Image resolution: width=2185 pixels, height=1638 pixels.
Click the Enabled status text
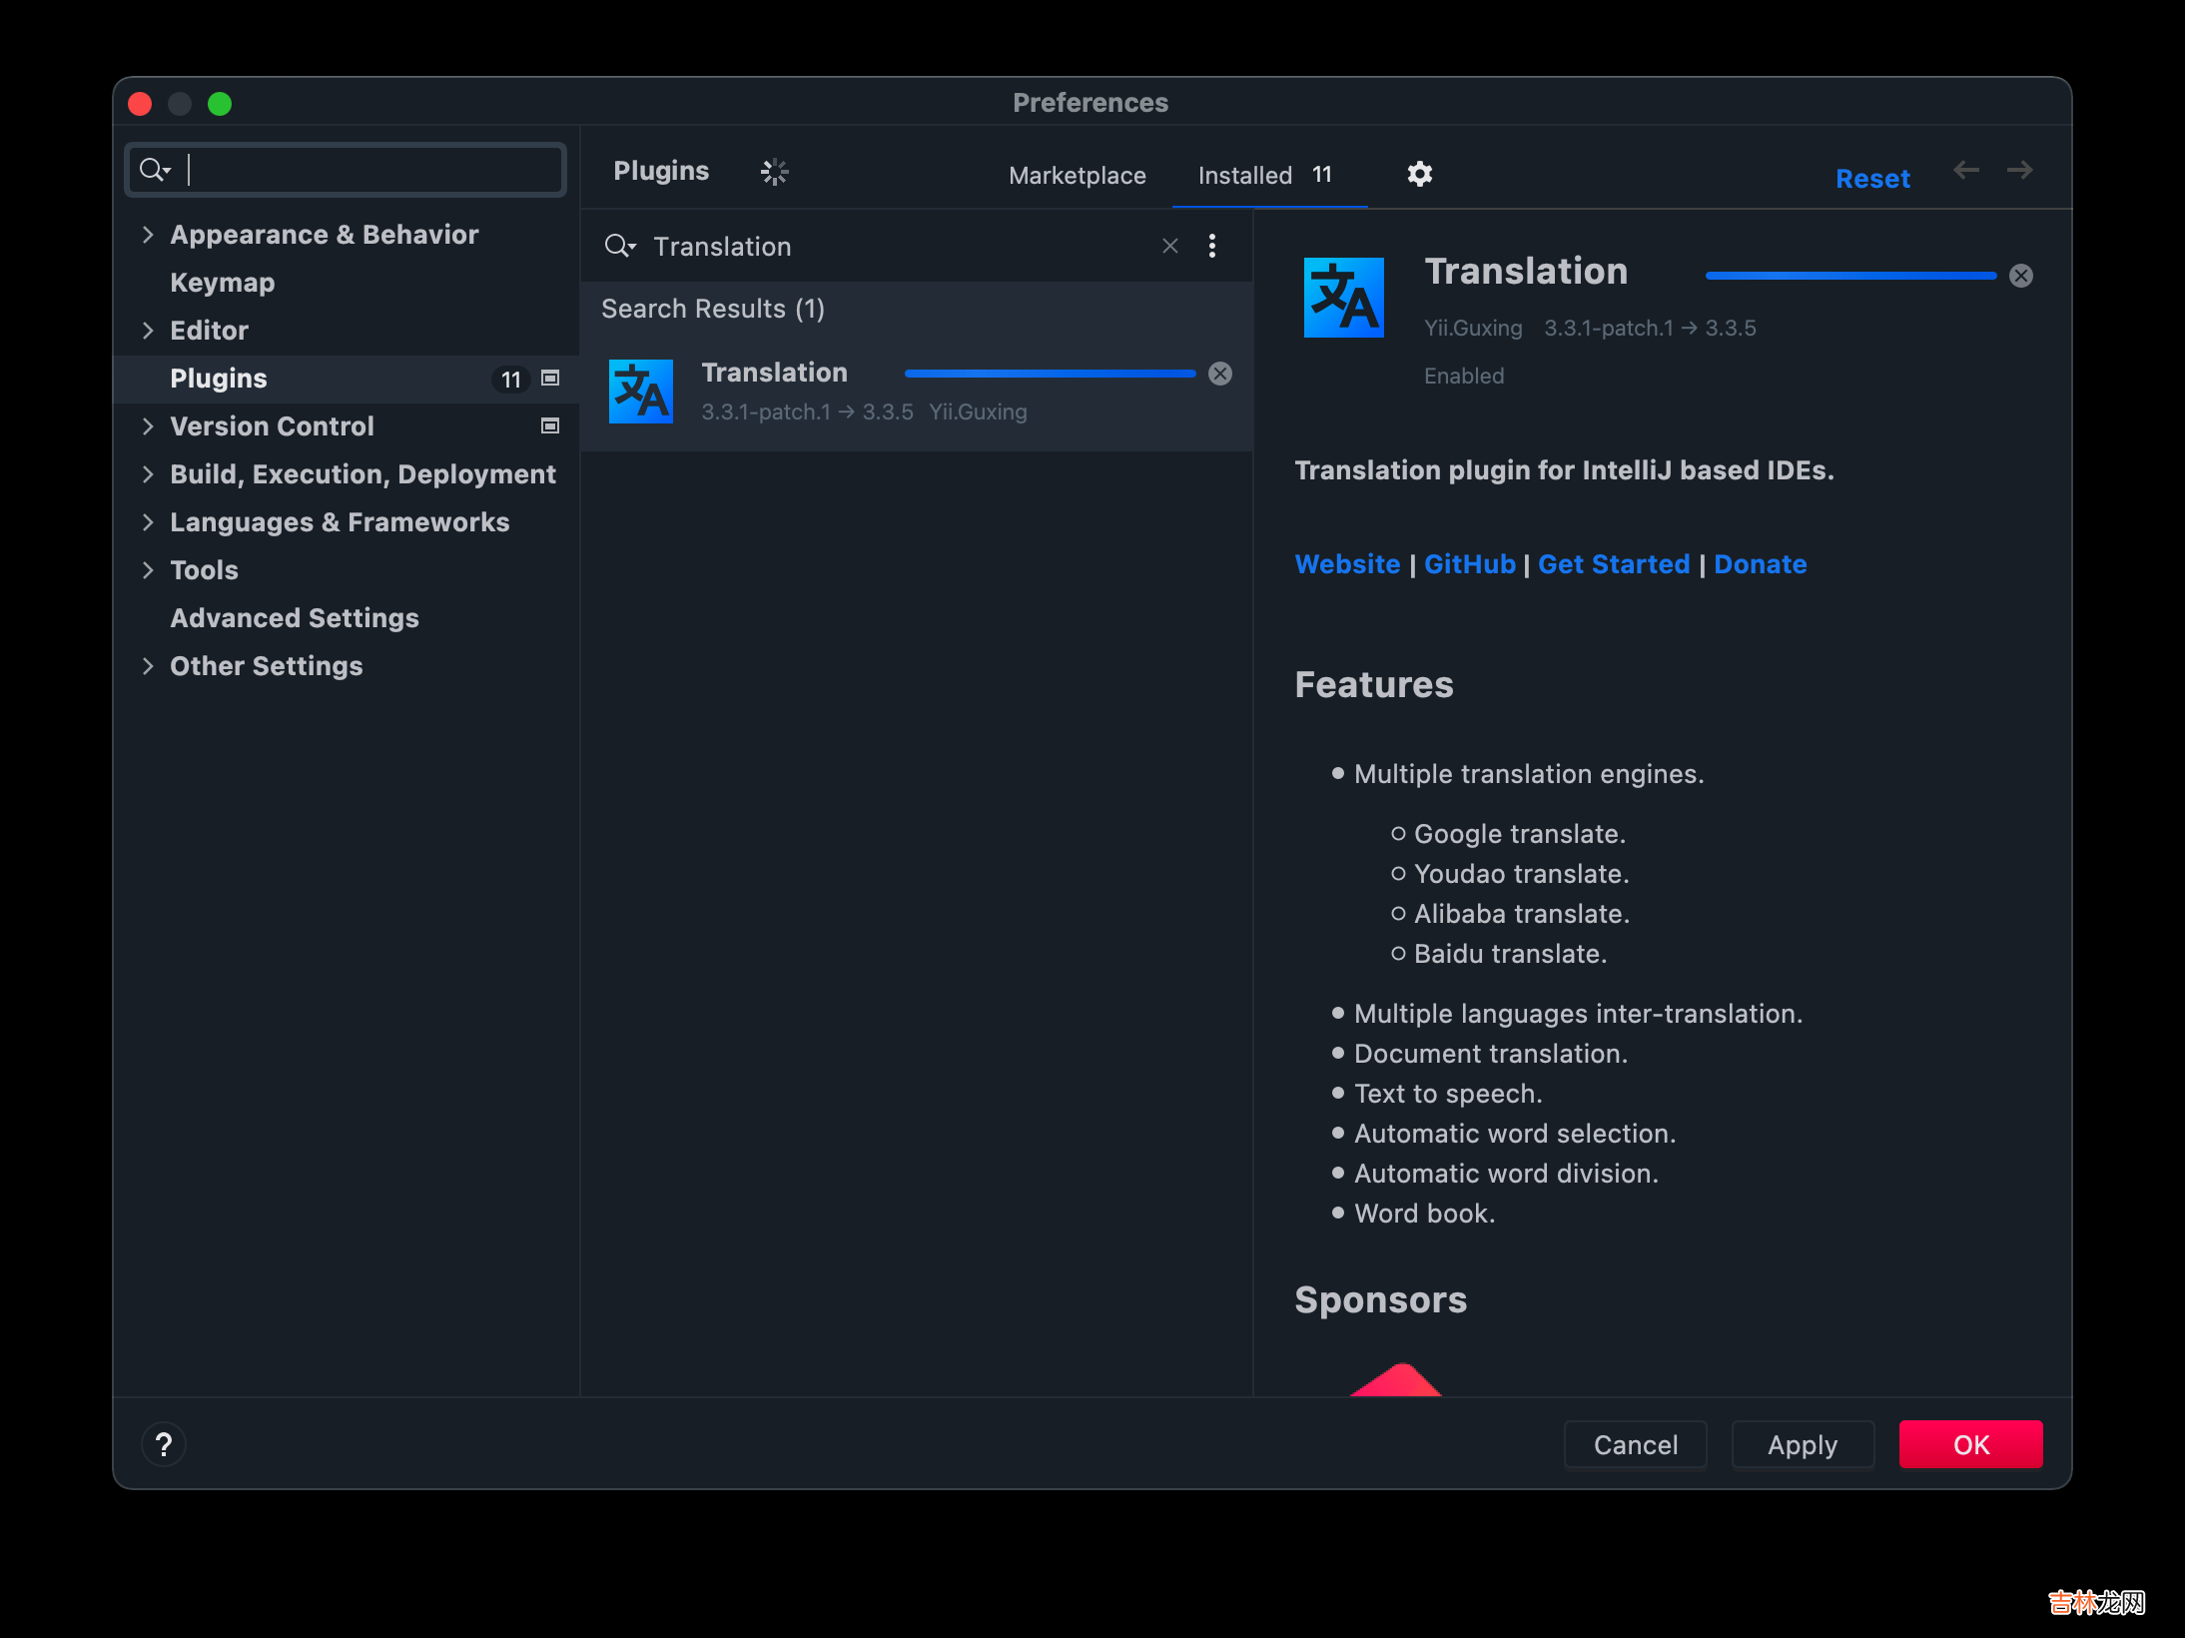click(1464, 376)
